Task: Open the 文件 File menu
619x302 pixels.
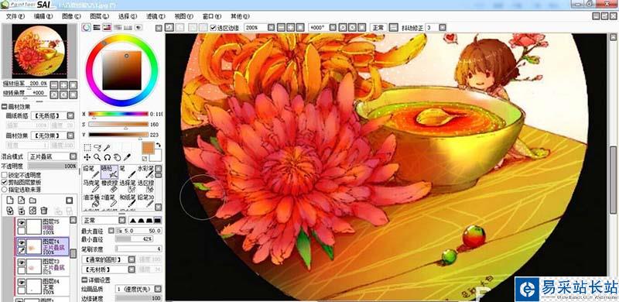Action: tap(15, 16)
